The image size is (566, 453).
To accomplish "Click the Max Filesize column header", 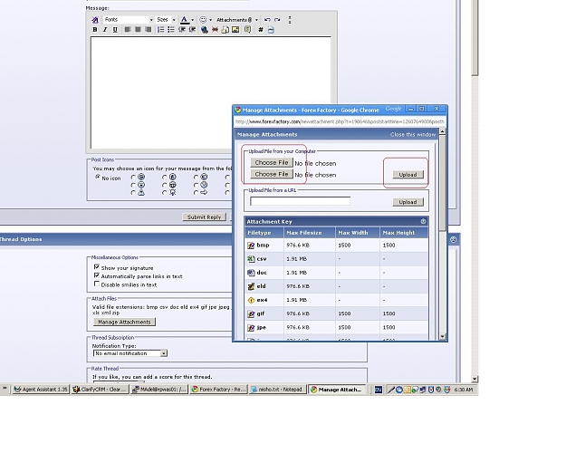I will 310,233.
